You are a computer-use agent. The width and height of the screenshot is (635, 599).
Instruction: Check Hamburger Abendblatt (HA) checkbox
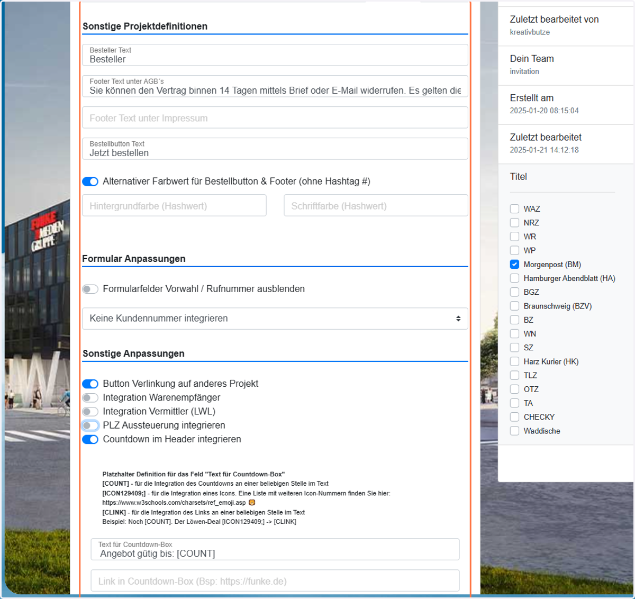click(x=514, y=278)
